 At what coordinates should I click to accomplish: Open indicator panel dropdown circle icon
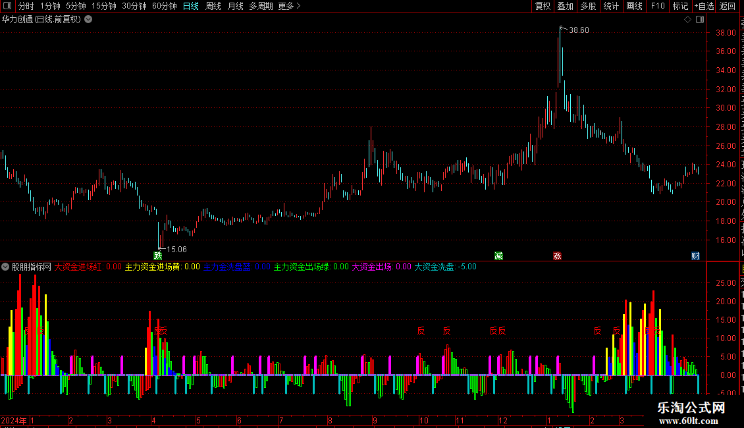pos(5,267)
